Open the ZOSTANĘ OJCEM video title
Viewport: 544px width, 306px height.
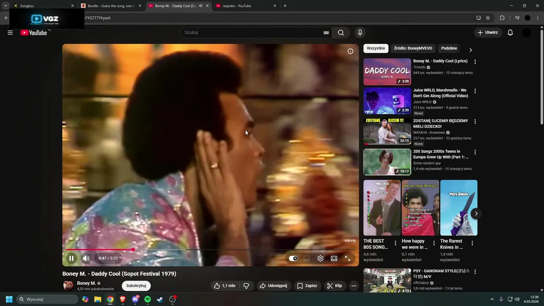[x=441, y=124]
